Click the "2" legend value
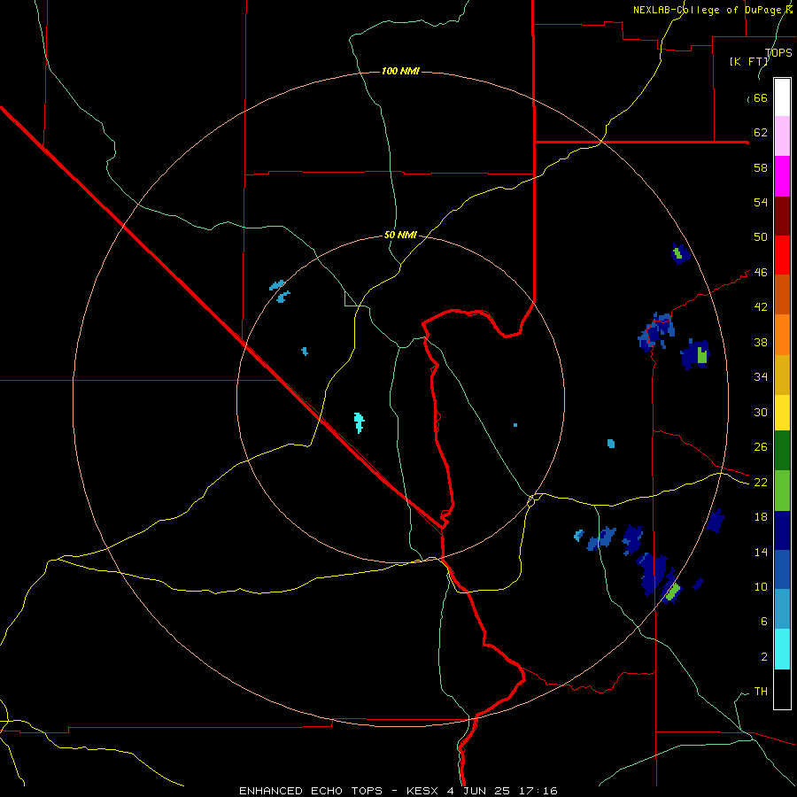Viewport: 797px width, 797px height. point(763,657)
